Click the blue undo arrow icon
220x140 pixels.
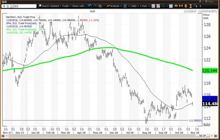point(90,6)
